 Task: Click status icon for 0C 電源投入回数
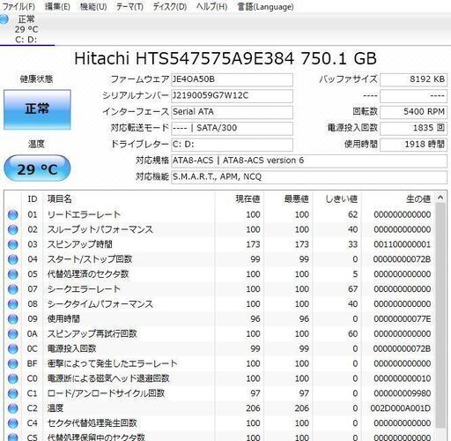click(x=12, y=348)
